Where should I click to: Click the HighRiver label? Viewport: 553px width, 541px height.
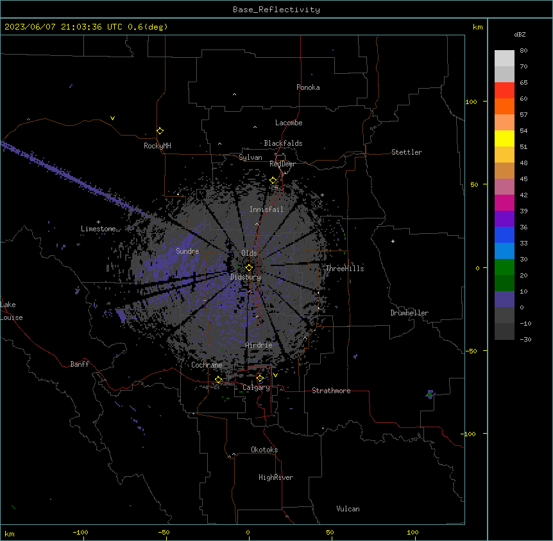tap(276, 477)
